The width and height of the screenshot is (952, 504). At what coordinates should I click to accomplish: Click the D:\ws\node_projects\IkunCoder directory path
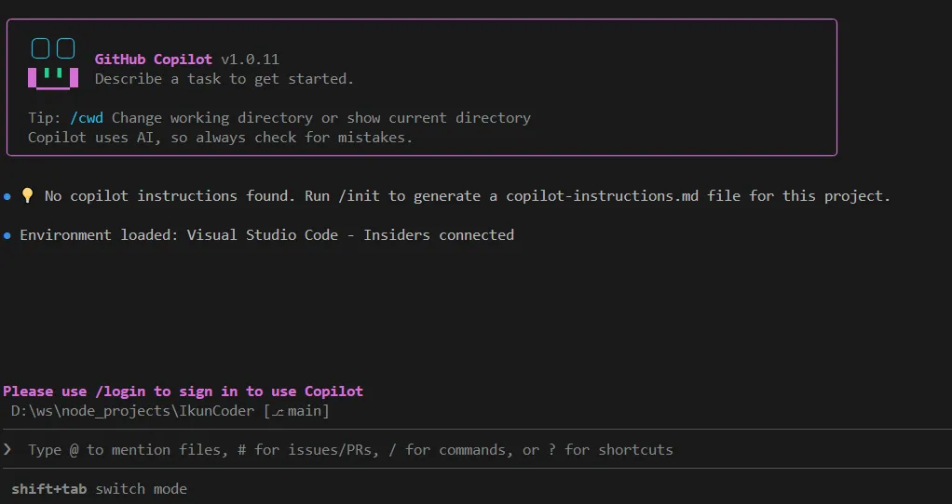point(132,411)
